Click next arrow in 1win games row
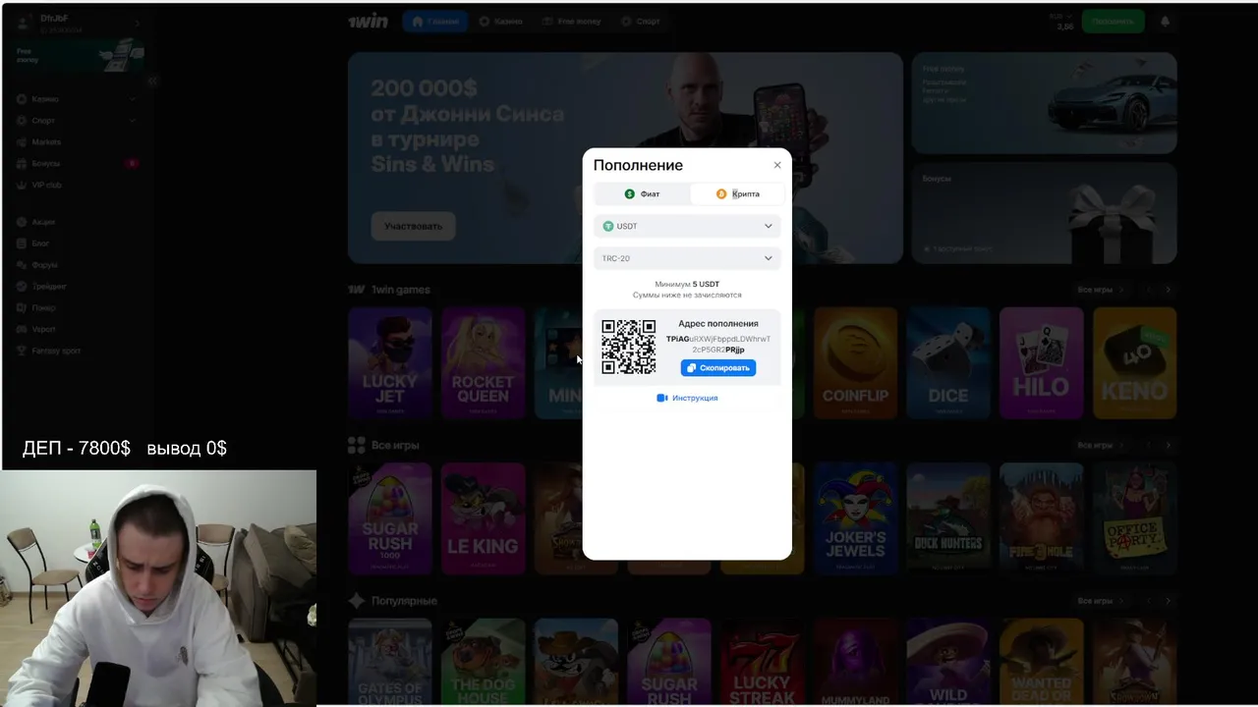 tap(1168, 290)
